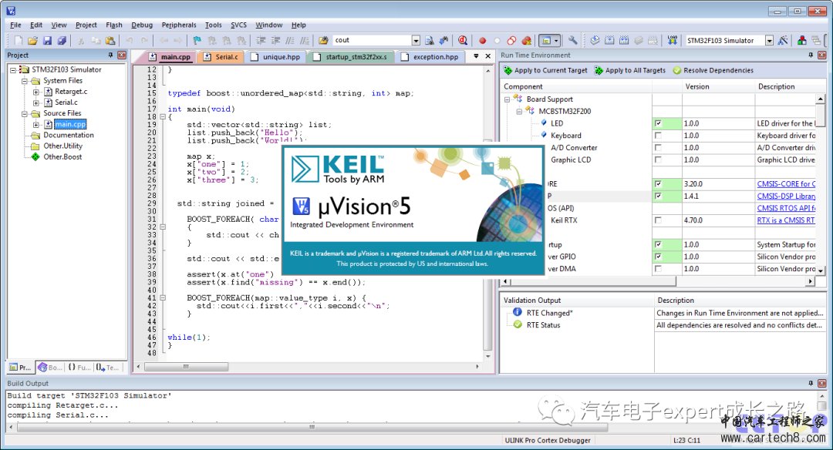Disable all breakpoints using the double circle icon
Screen dimensions: 833x450
point(511,40)
